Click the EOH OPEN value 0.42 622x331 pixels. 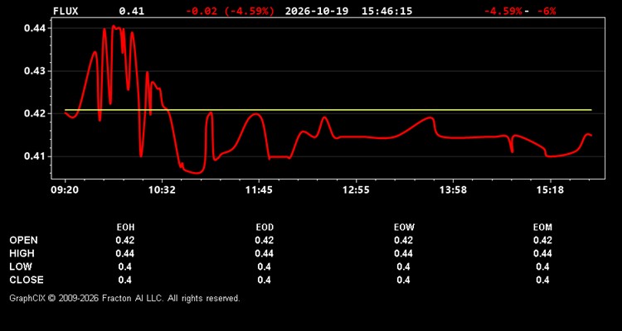(x=125, y=240)
